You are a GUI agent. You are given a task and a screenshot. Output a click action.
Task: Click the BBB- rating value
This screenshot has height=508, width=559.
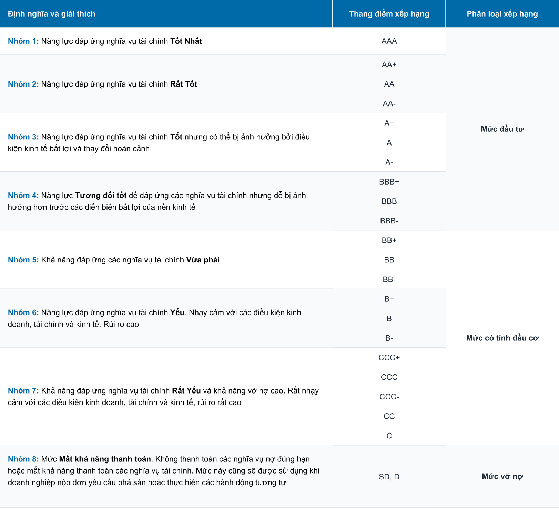pyautogui.click(x=389, y=221)
